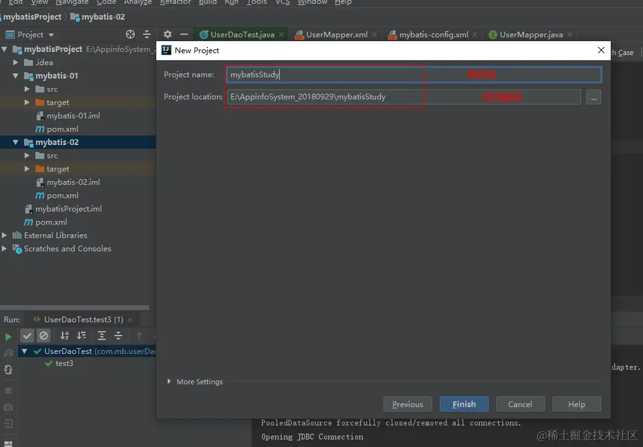Open the Build menu
This screenshot has height=447, width=643.
(x=208, y=2)
